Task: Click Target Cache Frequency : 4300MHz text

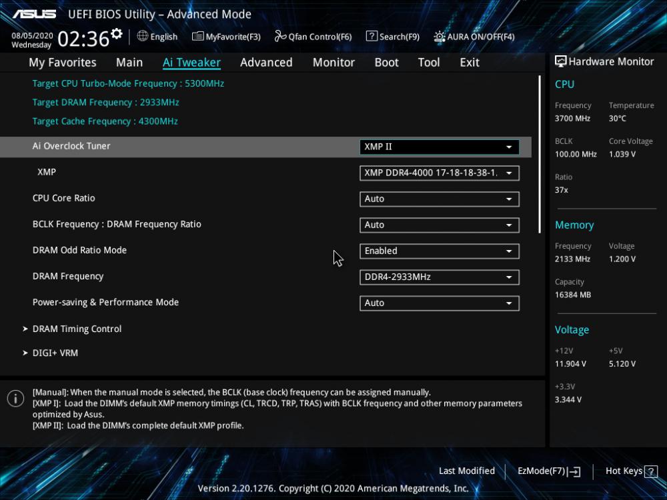Action: [x=105, y=121]
